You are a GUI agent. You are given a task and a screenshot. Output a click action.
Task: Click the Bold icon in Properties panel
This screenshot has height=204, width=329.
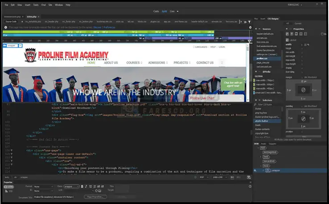tap(82, 186)
